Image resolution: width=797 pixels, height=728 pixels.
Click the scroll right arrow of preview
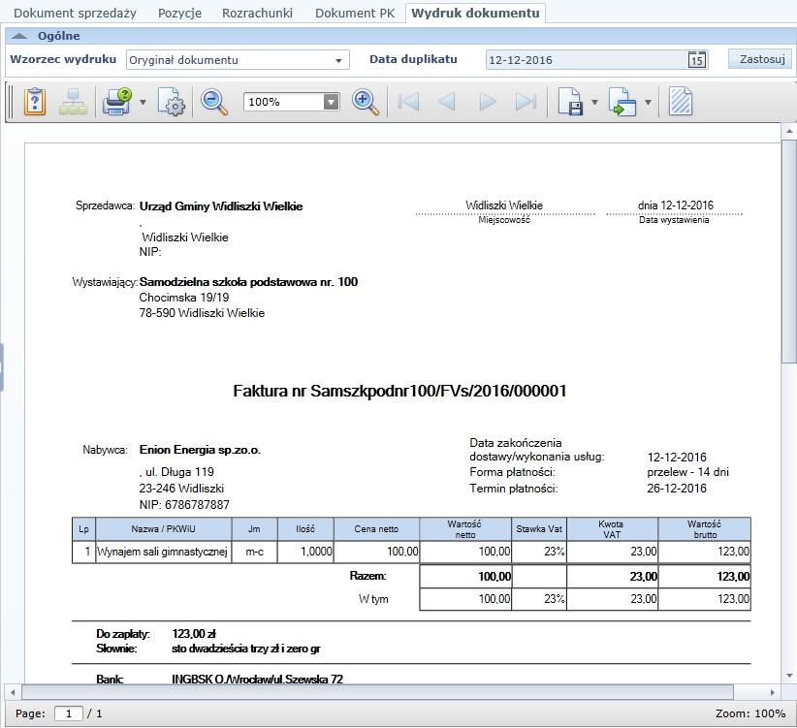point(772,692)
